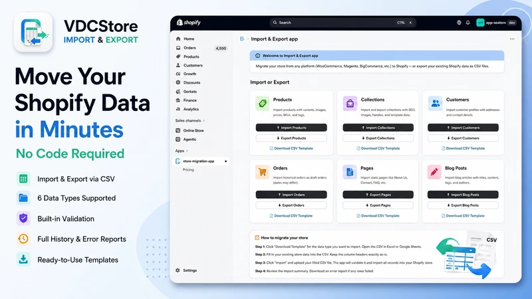Image resolution: width=532 pixels, height=299 pixels.
Task: Click the Orders inbox icon in sidebar
Action: pyautogui.click(x=178, y=48)
